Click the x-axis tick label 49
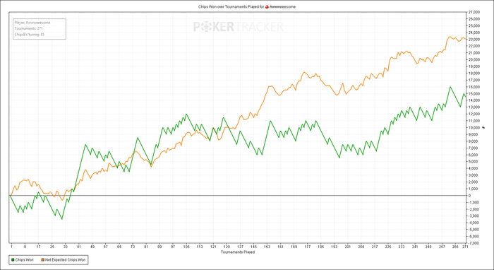Screen dimensions: 494x270 click(92, 247)
